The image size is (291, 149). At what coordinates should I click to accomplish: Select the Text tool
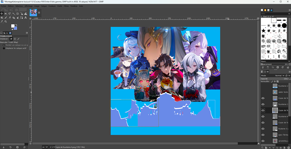(25, 18)
